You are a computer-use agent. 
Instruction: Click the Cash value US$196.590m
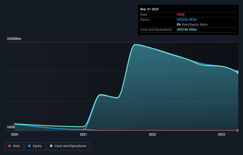[187, 29]
